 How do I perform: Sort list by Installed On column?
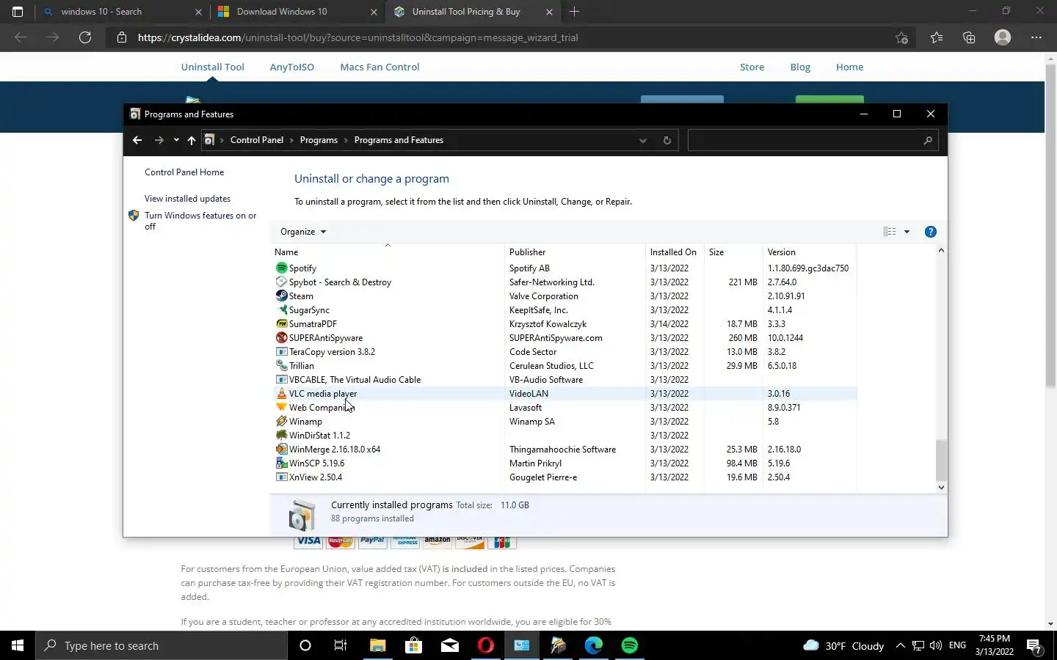(674, 252)
